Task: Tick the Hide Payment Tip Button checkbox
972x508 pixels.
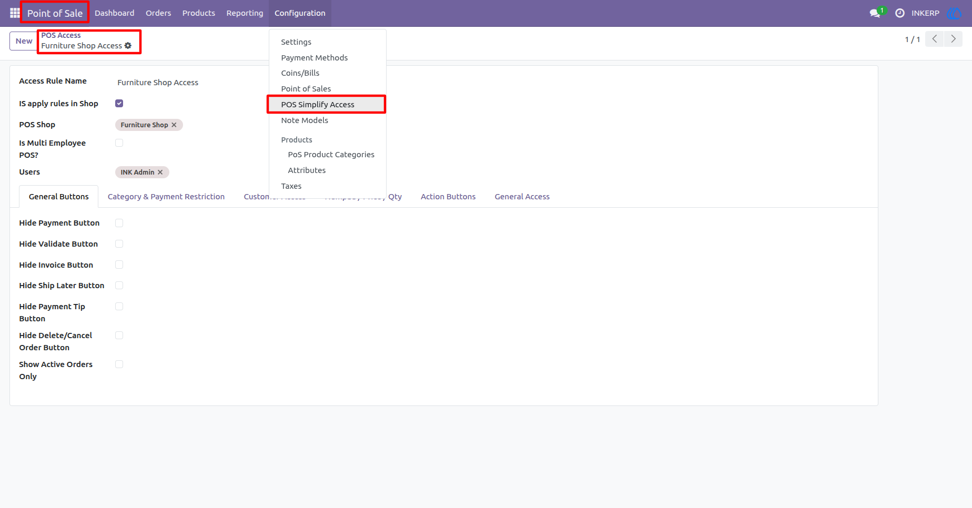Action: pos(119,307)
